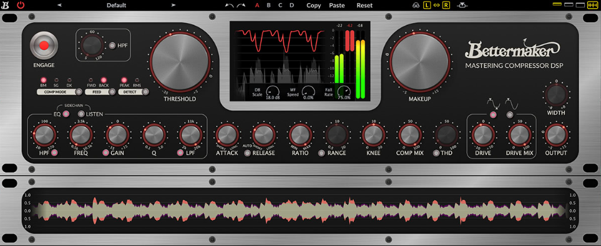
Task: Click the RELEASE knob
Action: click(x=264, y=135)
